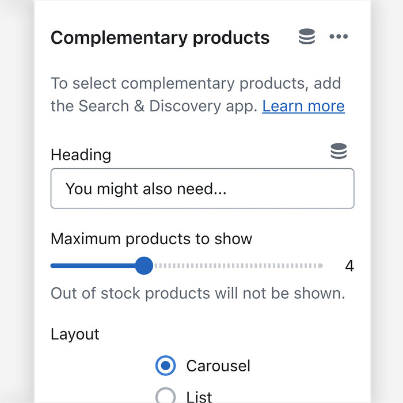403x403 pixels.
Task: Click the blue filled portion of the slider
Action: [92, 266]
